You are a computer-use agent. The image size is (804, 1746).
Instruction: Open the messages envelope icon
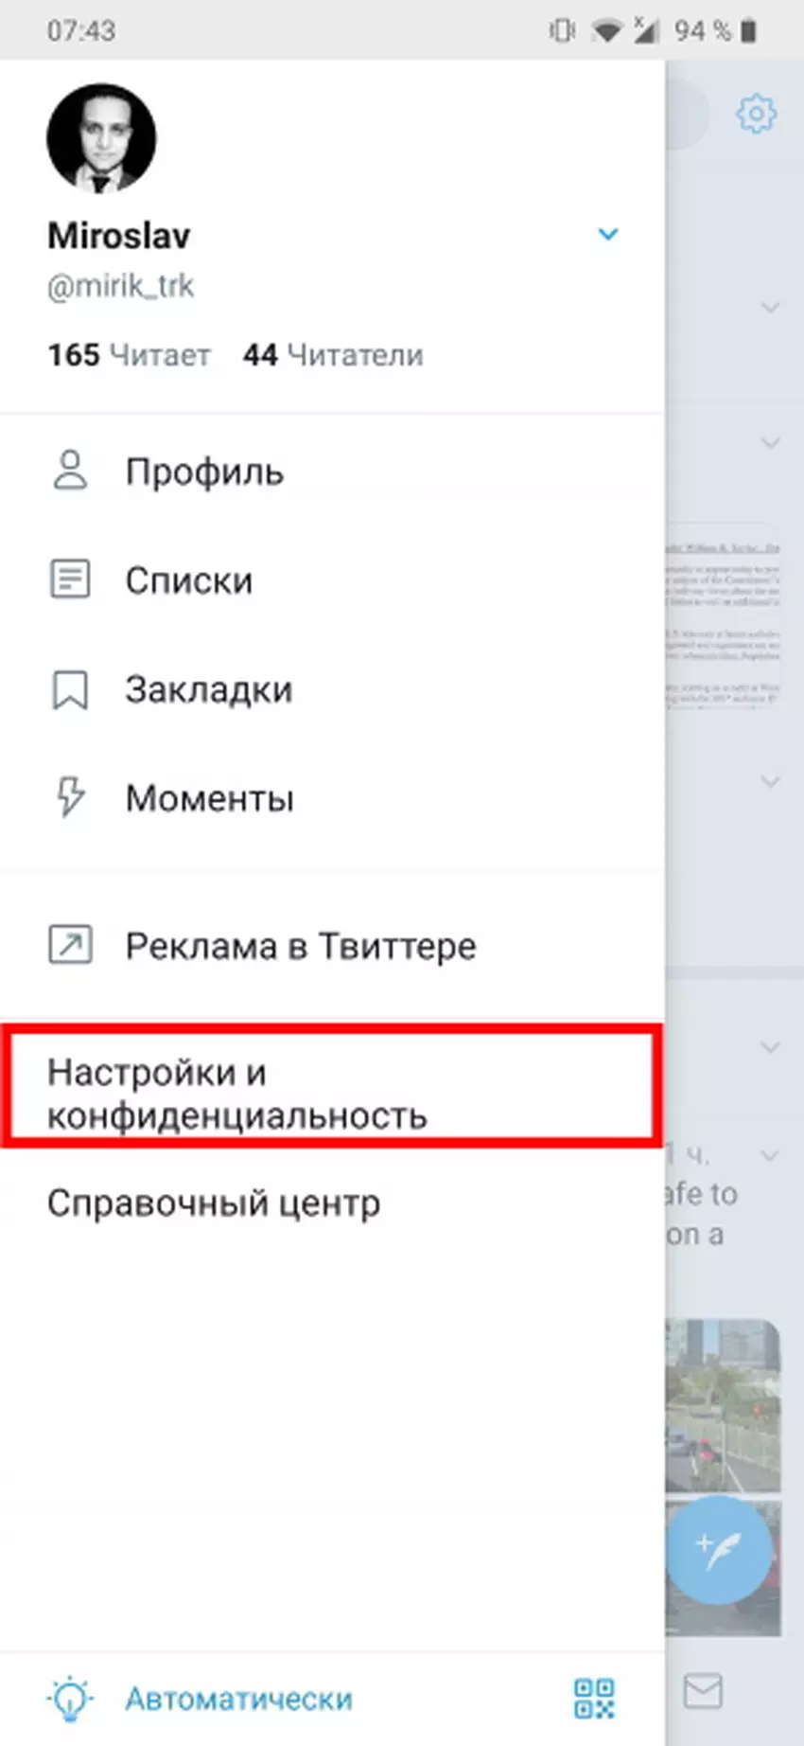click(703, 1691)
